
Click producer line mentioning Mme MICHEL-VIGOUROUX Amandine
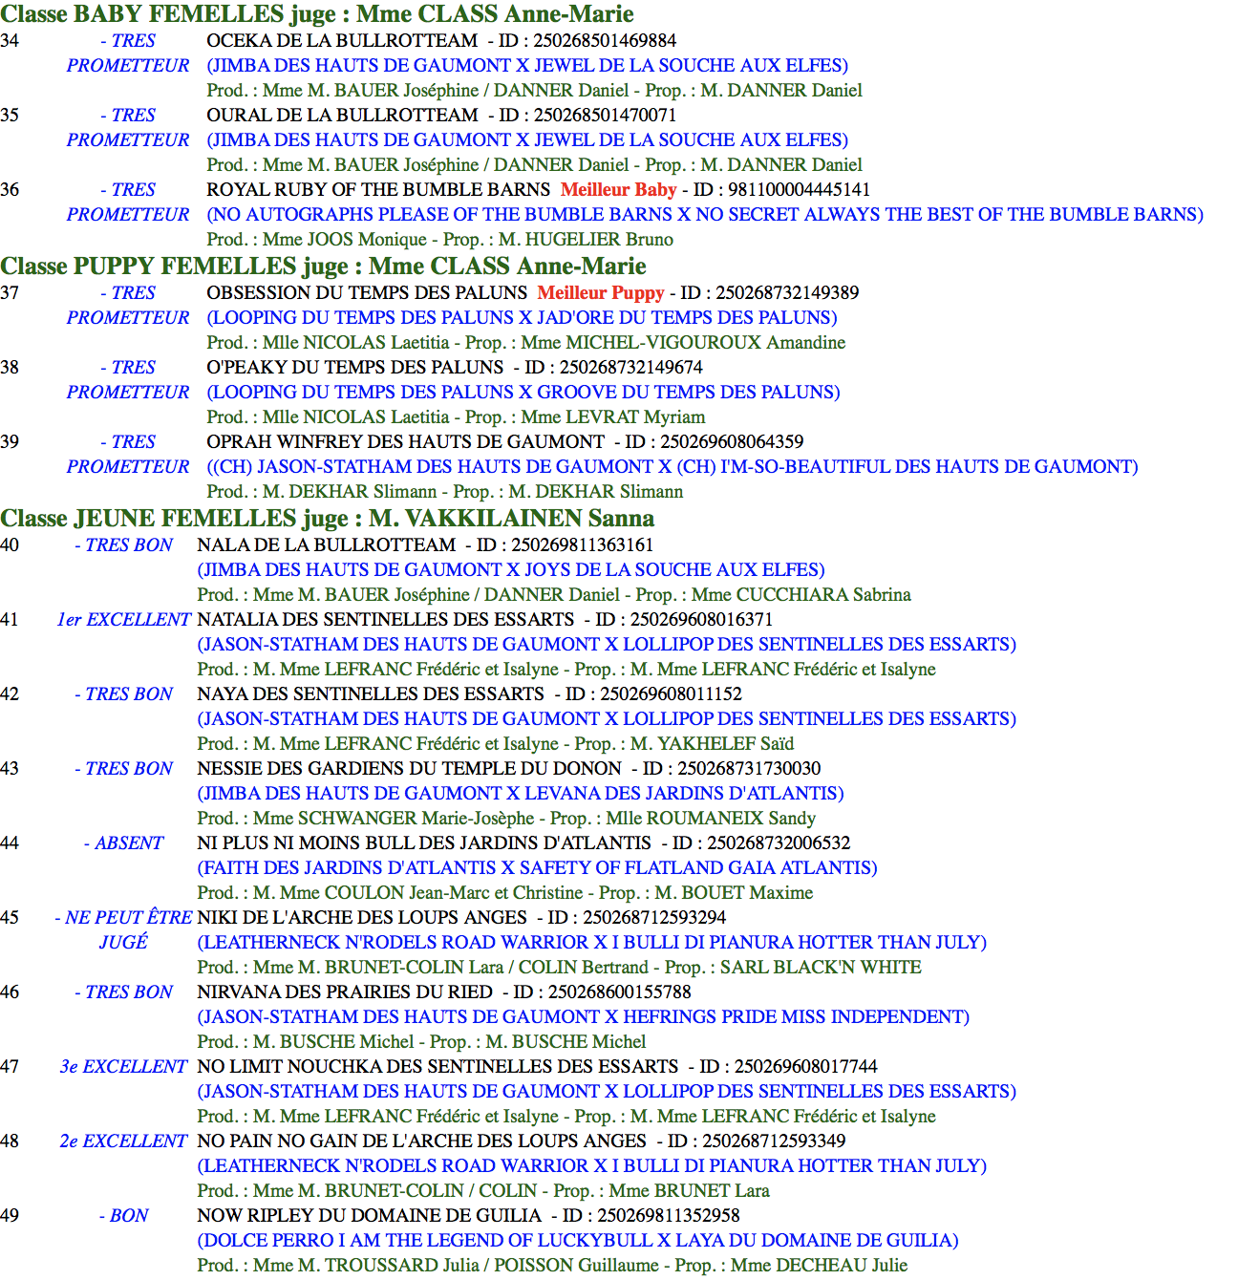coord(526,342)
